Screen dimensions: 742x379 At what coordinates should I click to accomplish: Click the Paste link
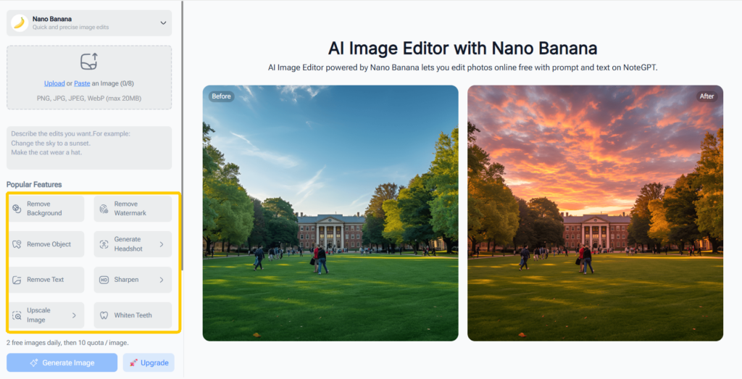82,83
